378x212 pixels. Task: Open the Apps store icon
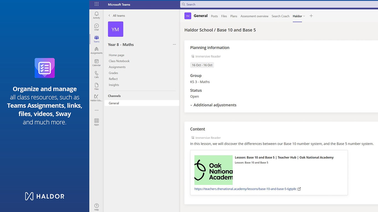96,122
